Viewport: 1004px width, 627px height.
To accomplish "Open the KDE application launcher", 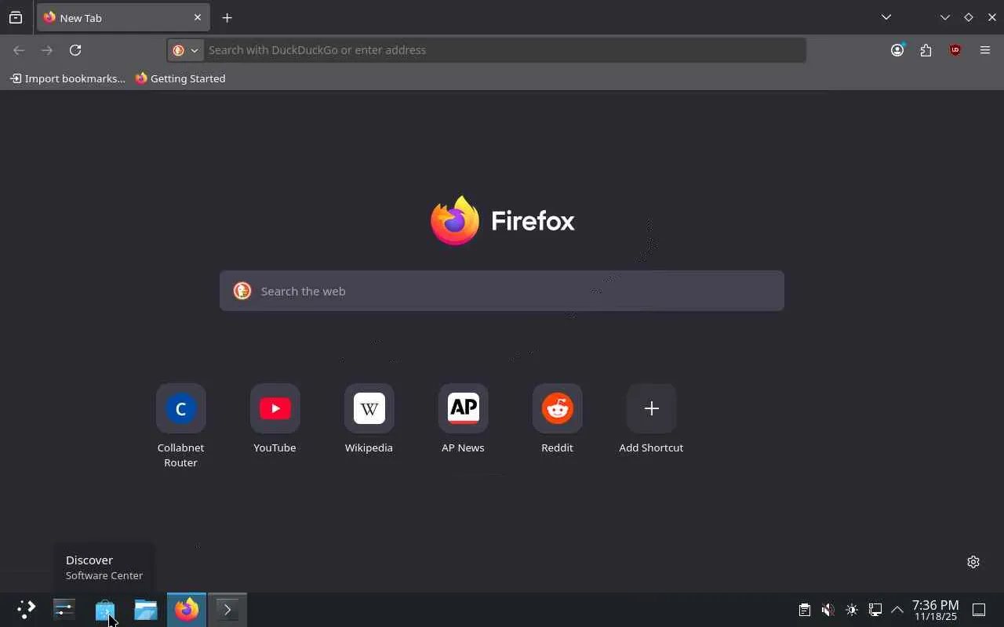I will [x=26, y=610].
